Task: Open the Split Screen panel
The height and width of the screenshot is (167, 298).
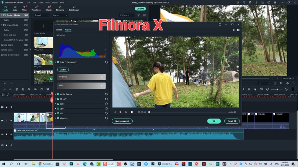Action: 74,8
